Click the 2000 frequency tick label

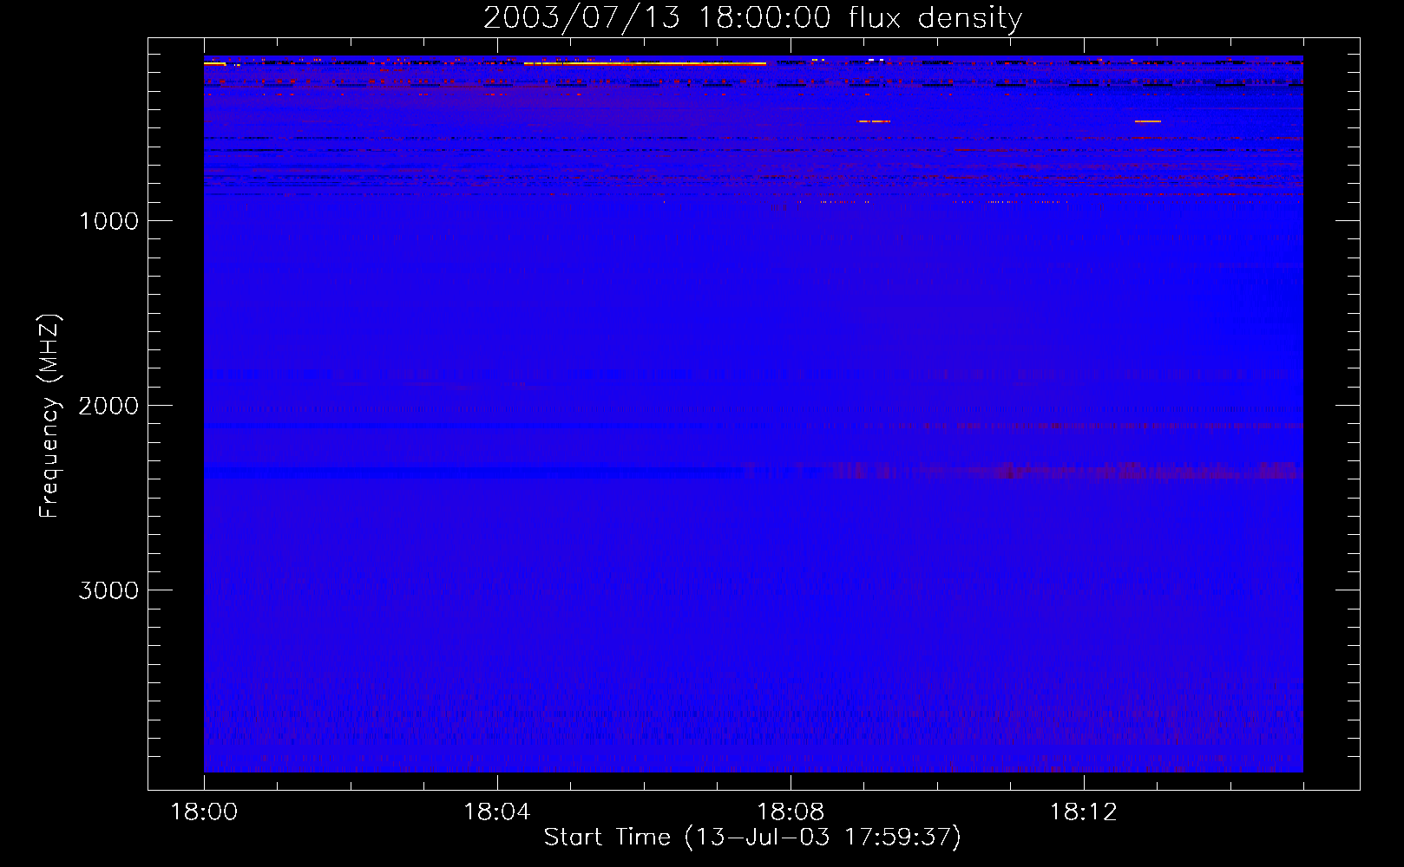[108, 406]
